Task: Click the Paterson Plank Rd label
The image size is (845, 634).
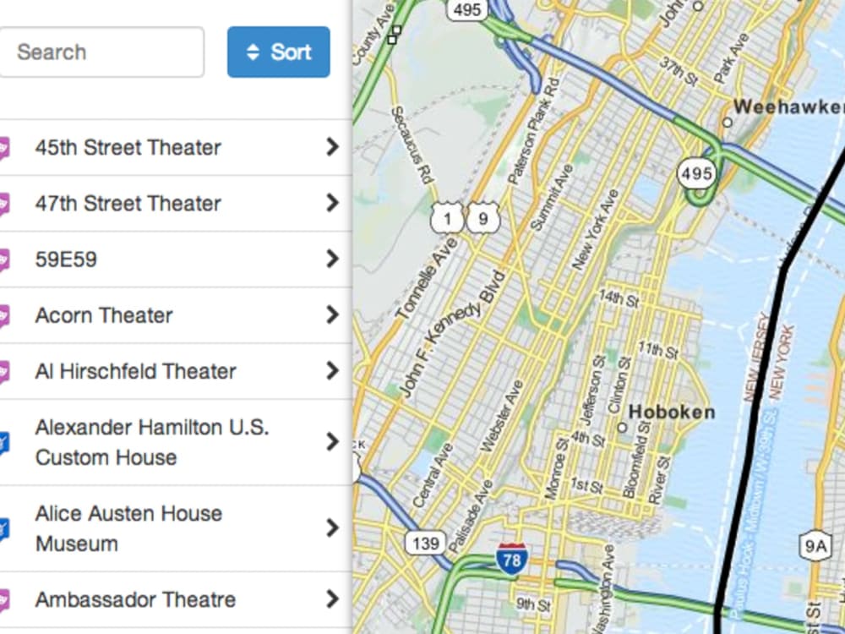Action: [534, 130]
